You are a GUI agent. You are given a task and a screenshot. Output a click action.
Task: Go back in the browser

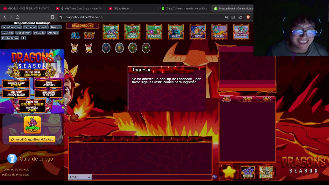(x=5, y=17)
